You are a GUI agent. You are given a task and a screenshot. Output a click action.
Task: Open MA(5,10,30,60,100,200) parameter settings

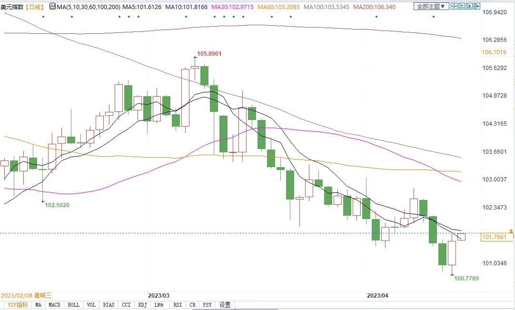[x=89, y=7]
